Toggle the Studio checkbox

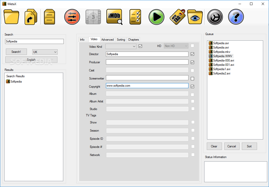[193, 108]
